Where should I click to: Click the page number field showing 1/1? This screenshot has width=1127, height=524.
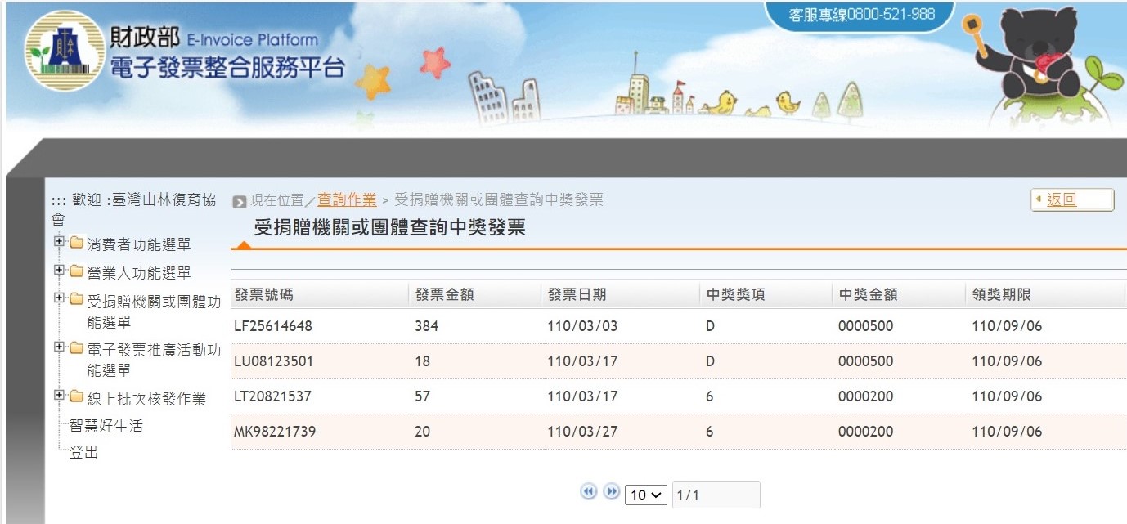[x=716, y=495]
